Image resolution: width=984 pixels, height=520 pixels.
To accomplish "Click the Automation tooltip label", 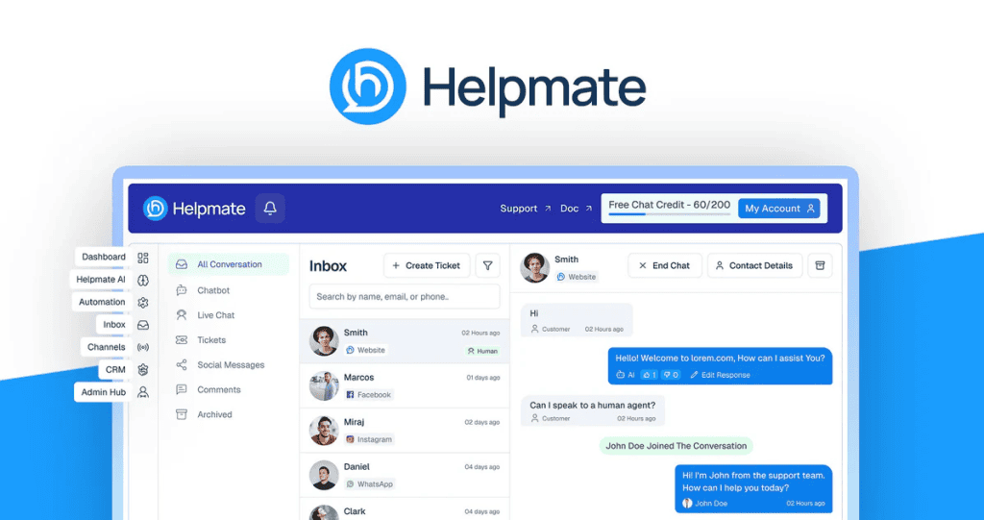I will (102, 302).
